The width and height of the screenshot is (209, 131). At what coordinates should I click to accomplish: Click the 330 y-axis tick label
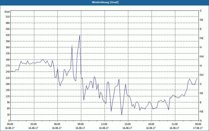[x=8, y=53]
